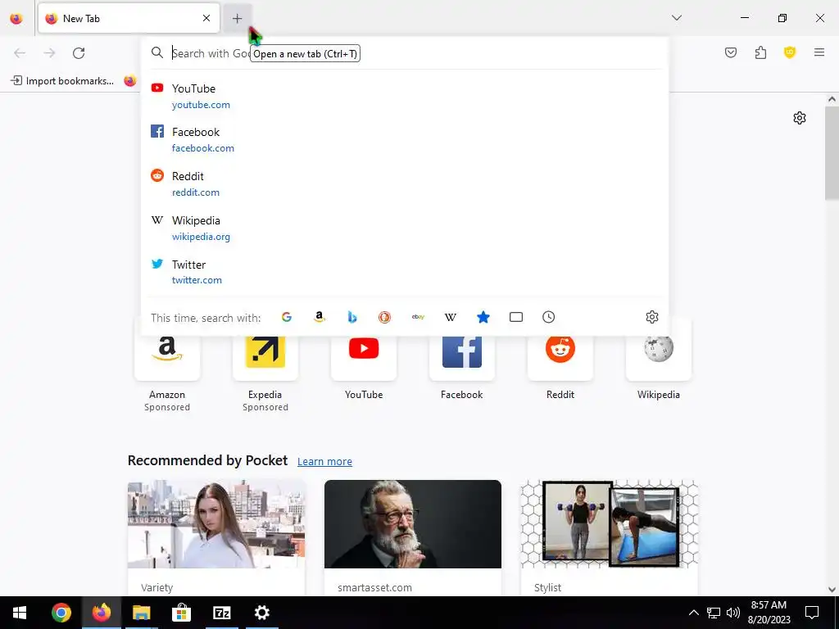839x629 pixels.
Task: Expand the list all tabs chevron
Action: pos(677,18)
